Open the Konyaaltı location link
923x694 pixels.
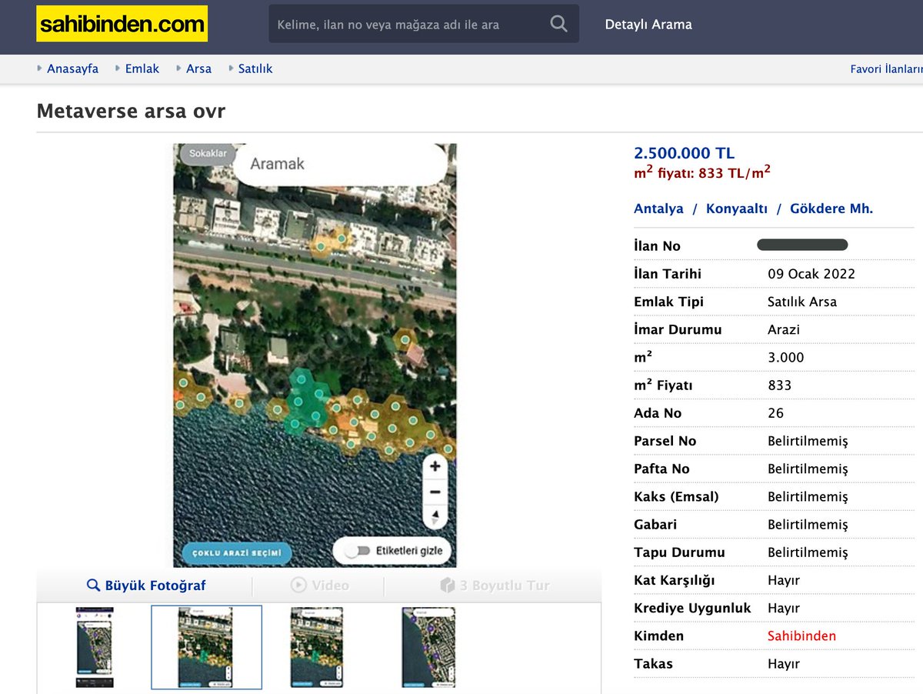(x=736, y=209)
